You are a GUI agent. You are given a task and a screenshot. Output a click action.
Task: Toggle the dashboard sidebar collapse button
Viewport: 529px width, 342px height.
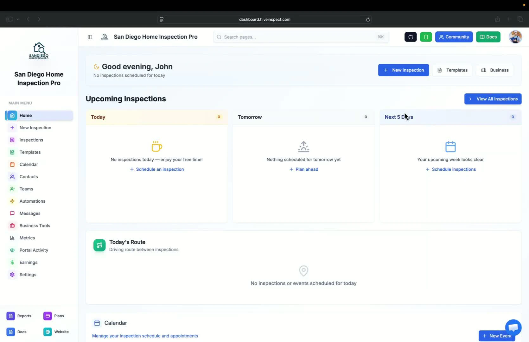(90, 37)
